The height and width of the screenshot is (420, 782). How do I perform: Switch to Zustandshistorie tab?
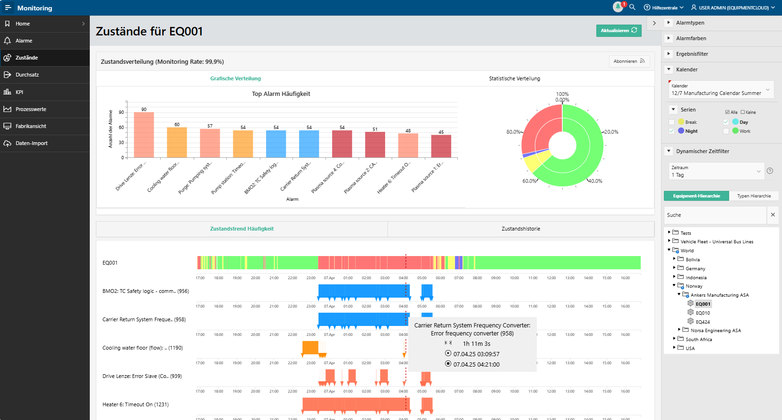[x=520, y=229]
